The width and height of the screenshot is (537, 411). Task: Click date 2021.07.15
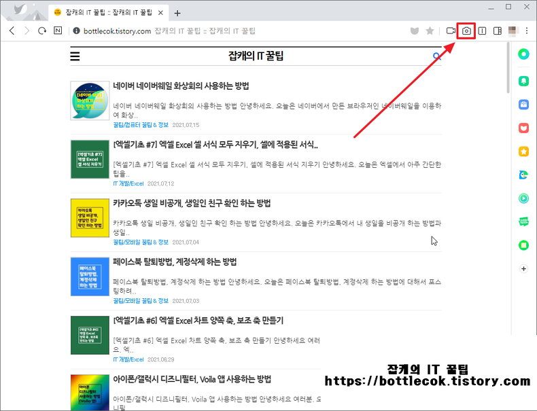pyautogui.click(x=186, y=125)
